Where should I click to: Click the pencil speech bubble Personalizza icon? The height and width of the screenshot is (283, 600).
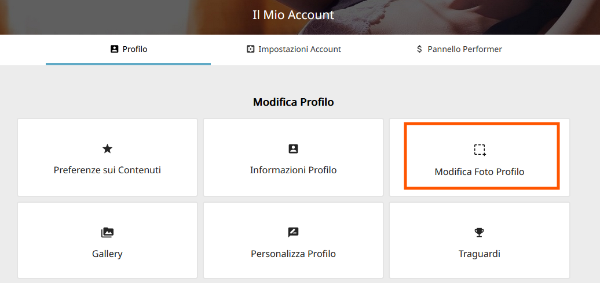[293, 232]
